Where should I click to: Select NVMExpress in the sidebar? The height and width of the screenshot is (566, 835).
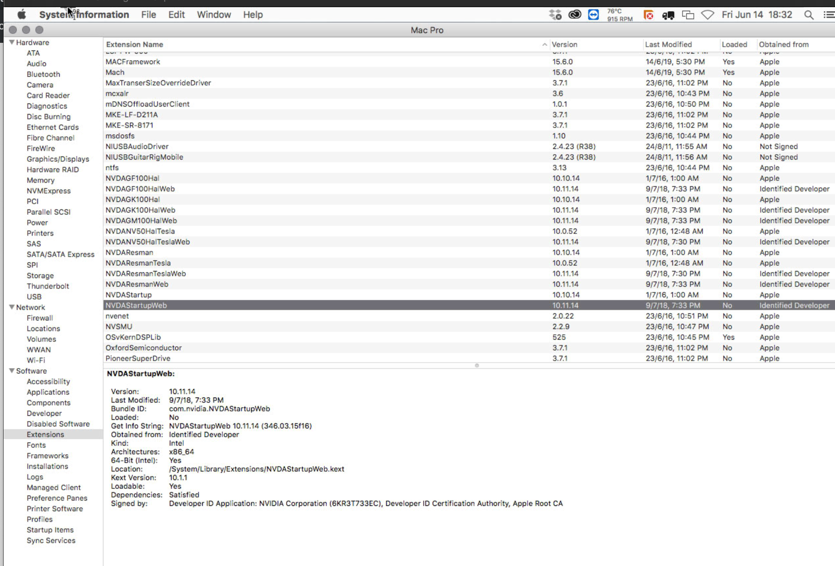point(49,191)
